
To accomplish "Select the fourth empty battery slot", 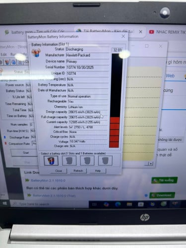I will pyautogui.click(x=105, y=160).
